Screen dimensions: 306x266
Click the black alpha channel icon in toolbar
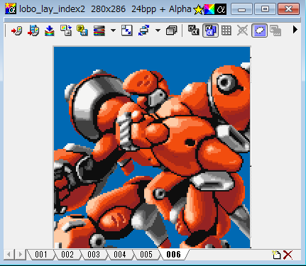click(x=194, y=31)
